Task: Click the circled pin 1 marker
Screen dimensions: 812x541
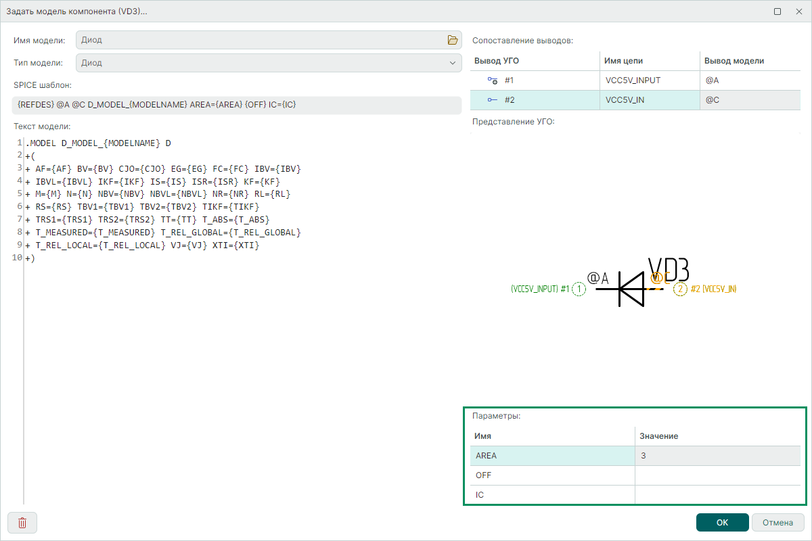Action: [x=579, y=289]
